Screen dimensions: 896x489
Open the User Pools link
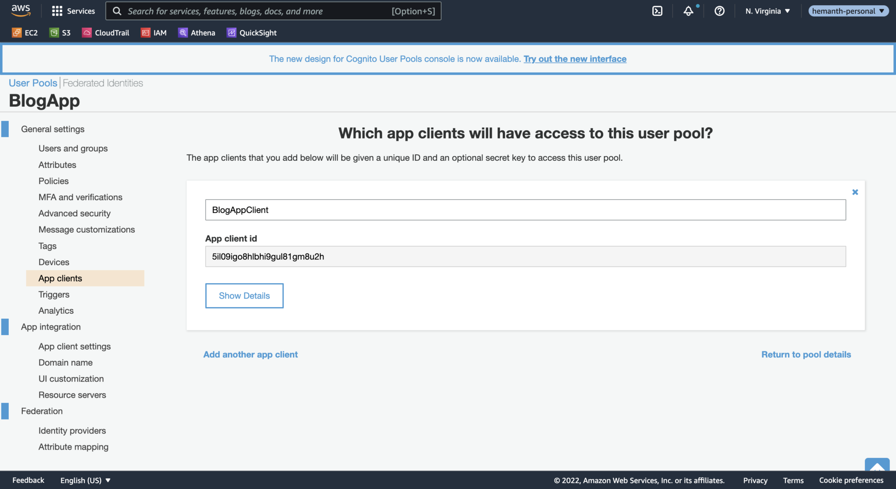33,83
